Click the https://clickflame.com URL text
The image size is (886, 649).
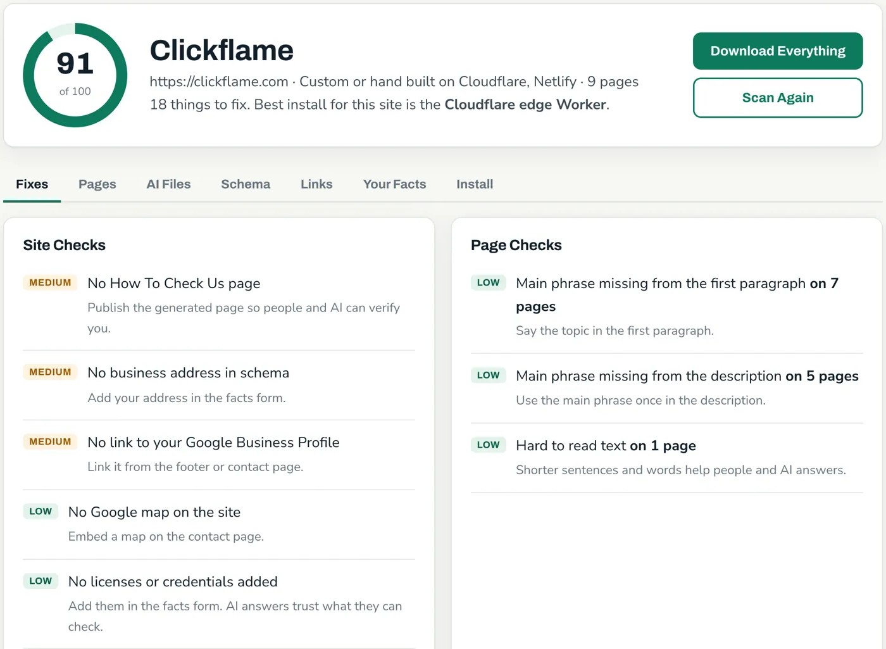click(x=219, y=82)
